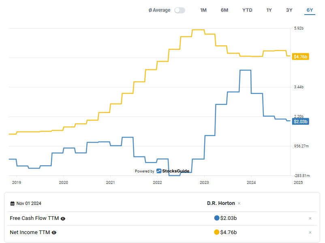Viewport: 325px width, 243px height.
Task: Click the 2024 x-axis label
Action: point(251,183)
